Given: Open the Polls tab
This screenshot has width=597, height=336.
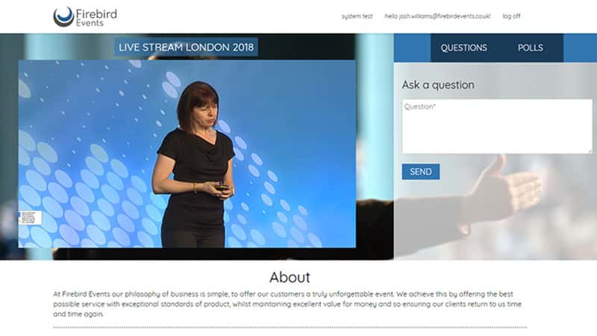Looking at the screenshot, I should [531, 48].
